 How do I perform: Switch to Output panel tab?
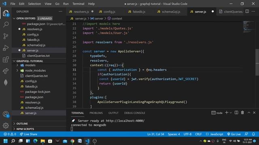[113, 113]
